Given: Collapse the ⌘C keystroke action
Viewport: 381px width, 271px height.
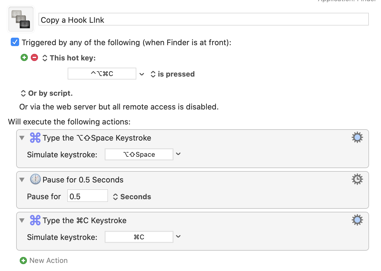Looking at the screenshot, I should pyautogui.click(x=22, y=220).
